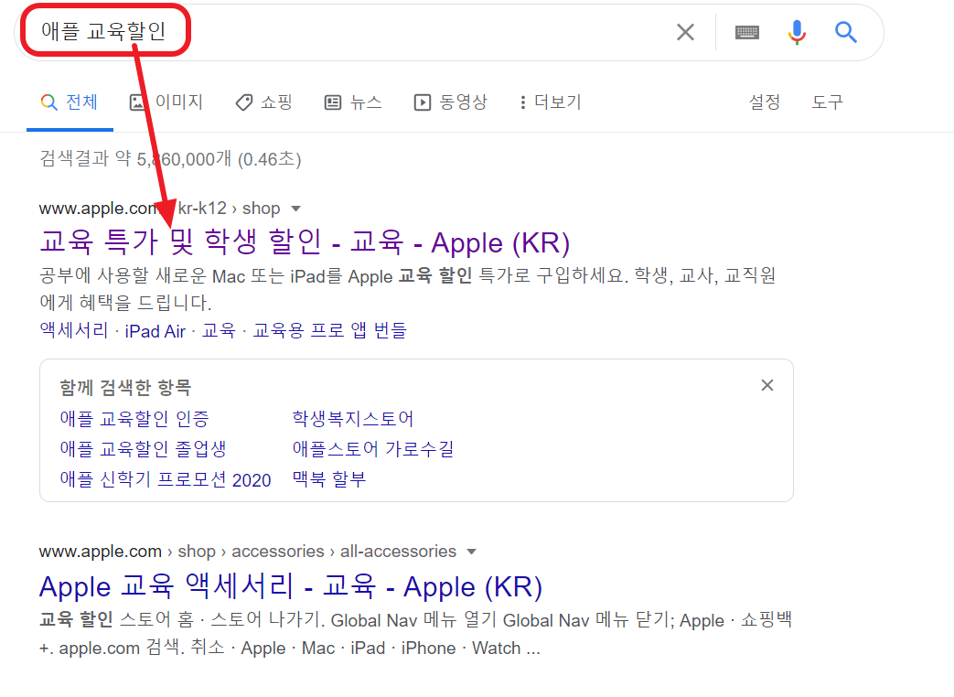Screen dimensions: 954x697
Task: Start voice search with the microphone icon
Action: tap(797, 32)
